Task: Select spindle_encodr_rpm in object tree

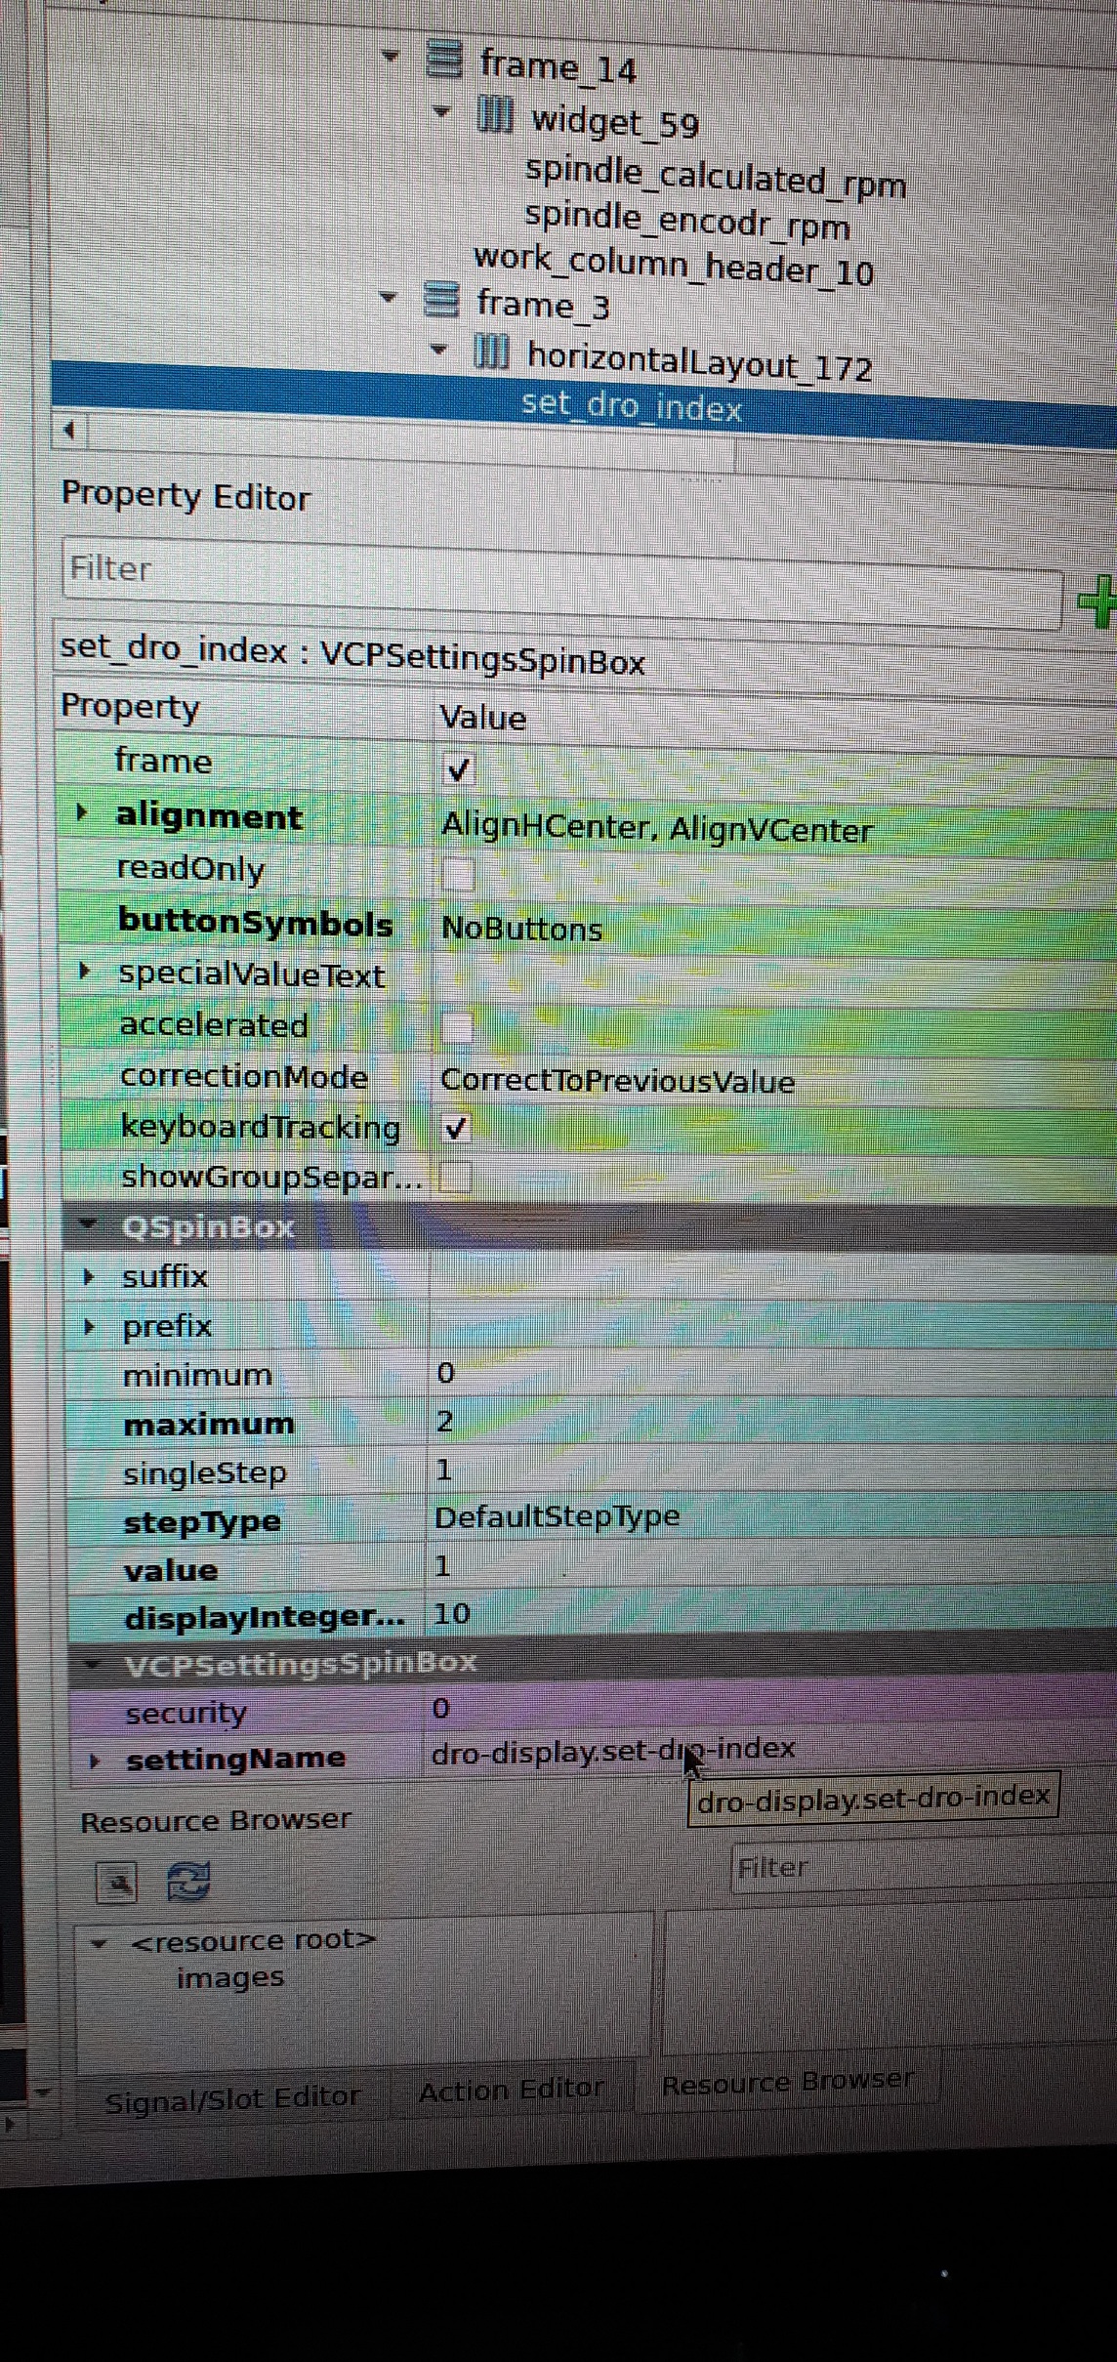Action: 687,221
